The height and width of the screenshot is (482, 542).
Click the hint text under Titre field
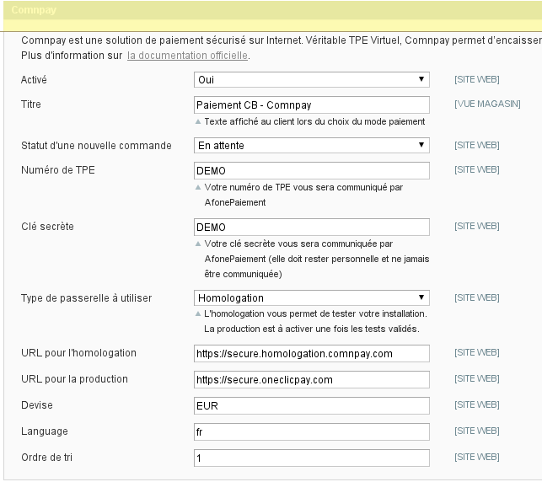[314, 121]
